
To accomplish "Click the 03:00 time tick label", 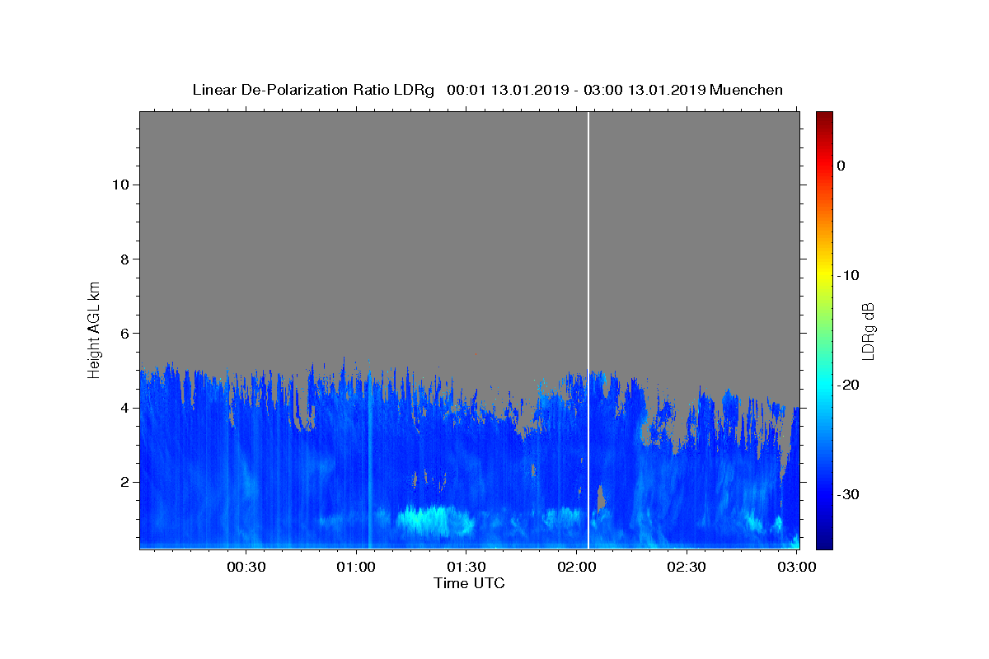I will click(796, 568).
